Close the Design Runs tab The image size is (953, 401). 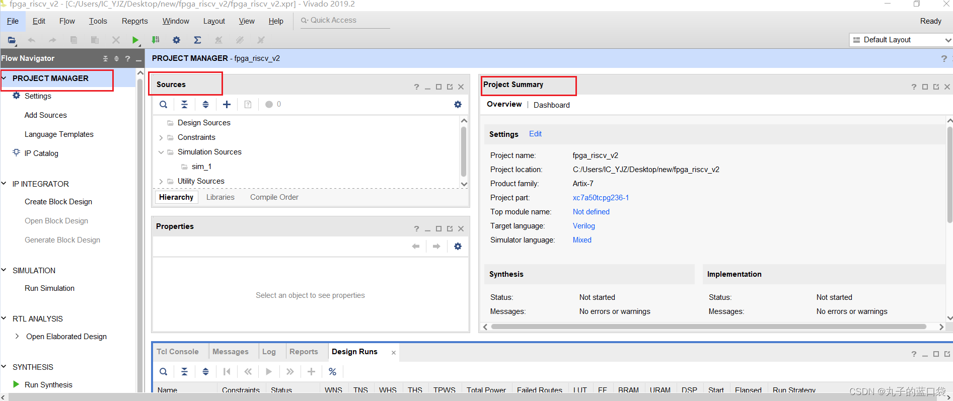[x=394, y=353]
